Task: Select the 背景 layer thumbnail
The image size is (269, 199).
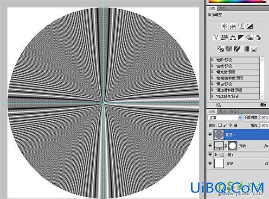Action: (x=219, y=163)
